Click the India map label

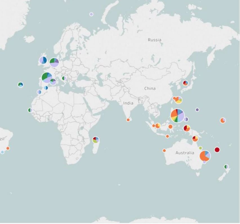128,103
